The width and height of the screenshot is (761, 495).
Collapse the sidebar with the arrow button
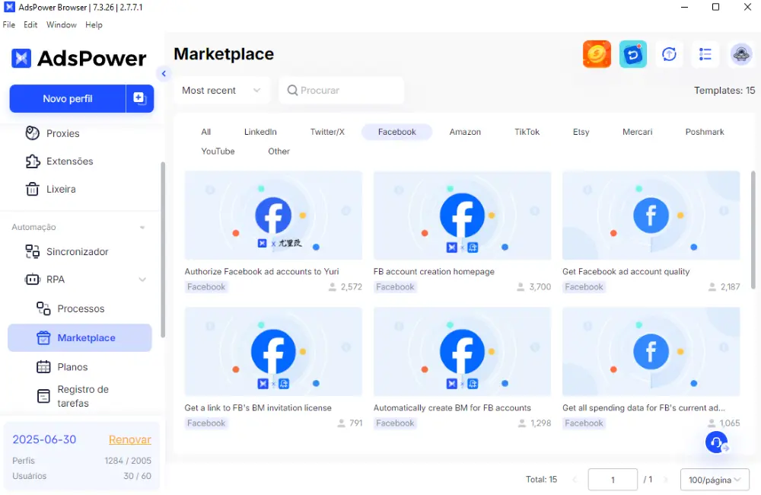point(164,74)
